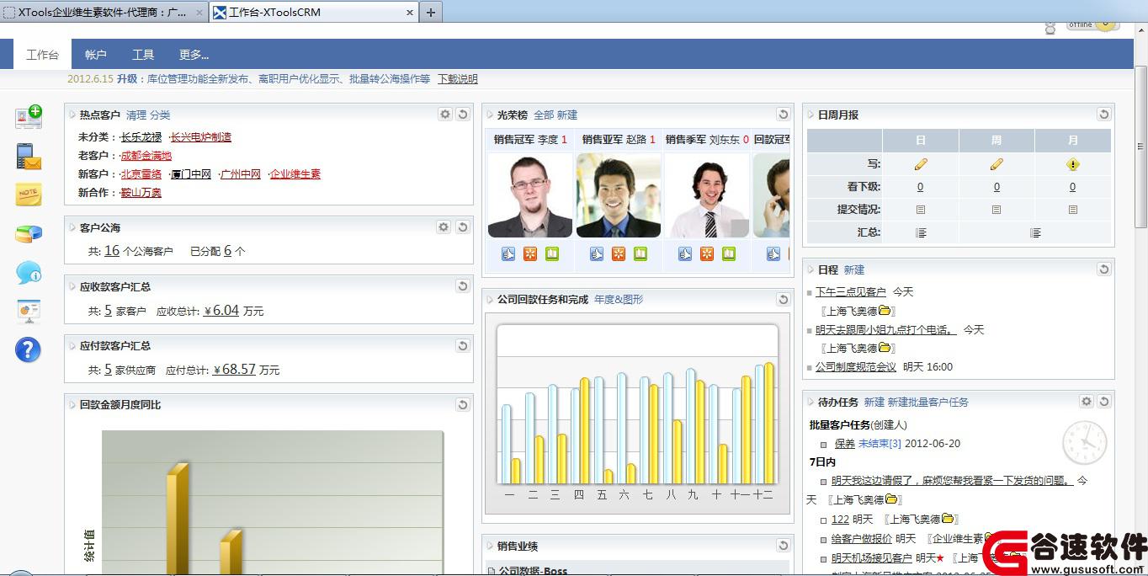Open the blue chat bubble sidebar icon
The height and width of the screenshot is (576, 1148).
(29, 272)
